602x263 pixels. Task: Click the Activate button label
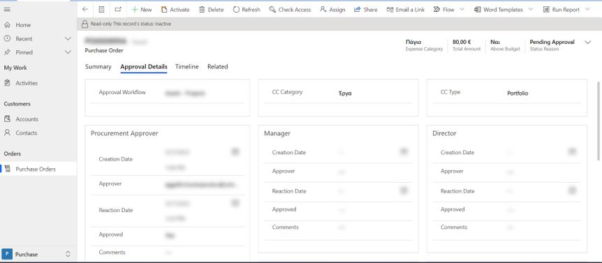179,10
